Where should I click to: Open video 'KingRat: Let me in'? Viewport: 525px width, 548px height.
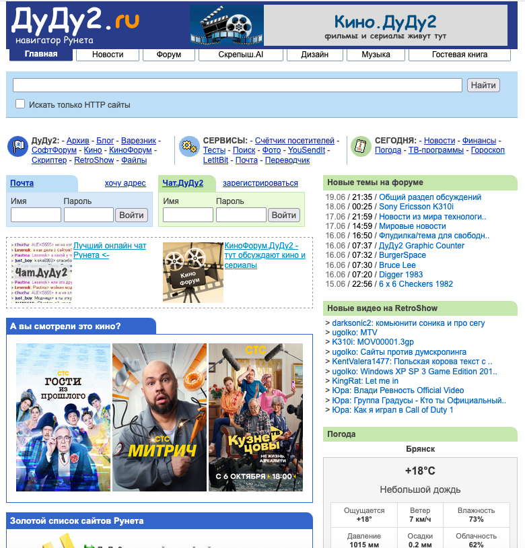pos(365,381)
